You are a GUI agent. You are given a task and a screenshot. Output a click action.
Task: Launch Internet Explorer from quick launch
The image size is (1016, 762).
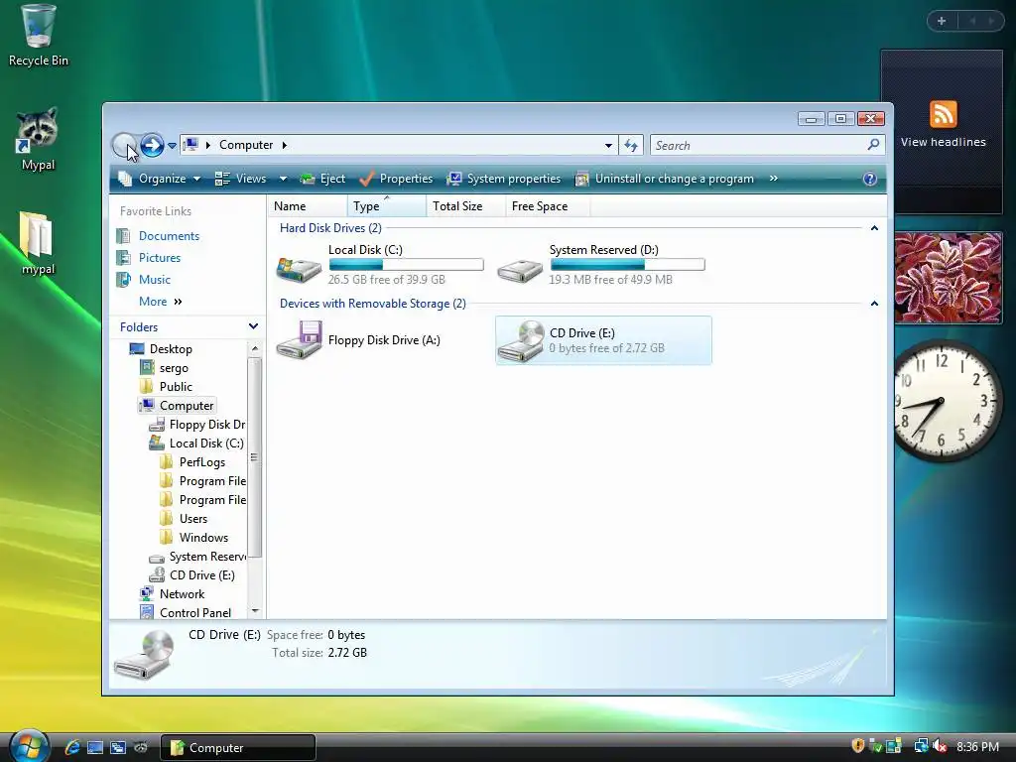(x=72, y=747)
